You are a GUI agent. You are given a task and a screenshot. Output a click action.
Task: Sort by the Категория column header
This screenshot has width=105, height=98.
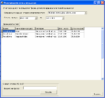coord(47,28)
